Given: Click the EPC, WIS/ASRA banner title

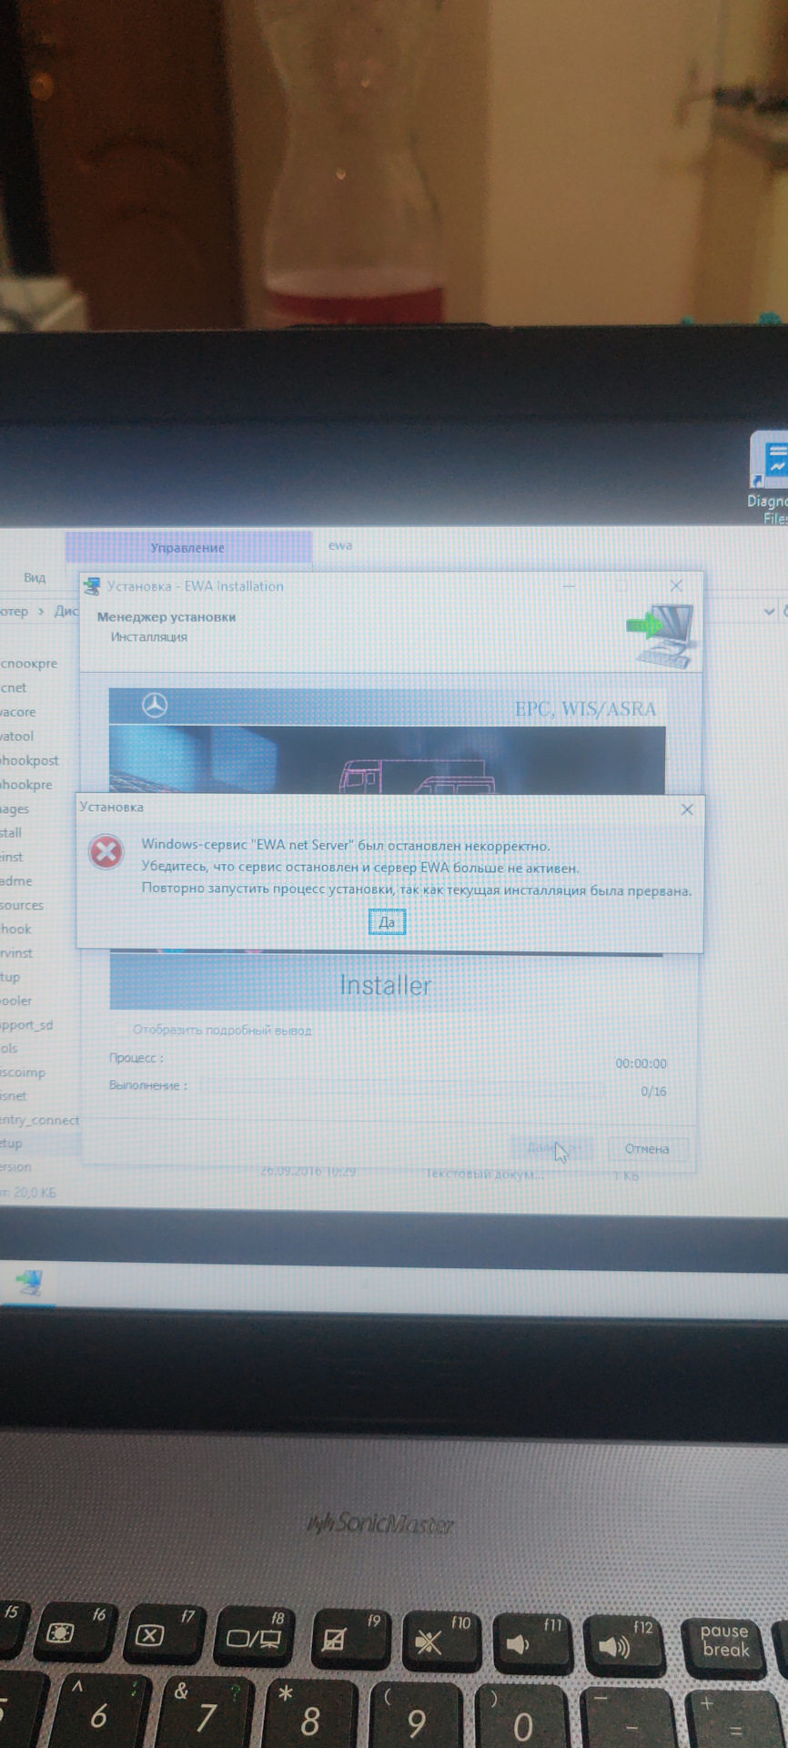Looking at the screenshot, I should [585, 708].
